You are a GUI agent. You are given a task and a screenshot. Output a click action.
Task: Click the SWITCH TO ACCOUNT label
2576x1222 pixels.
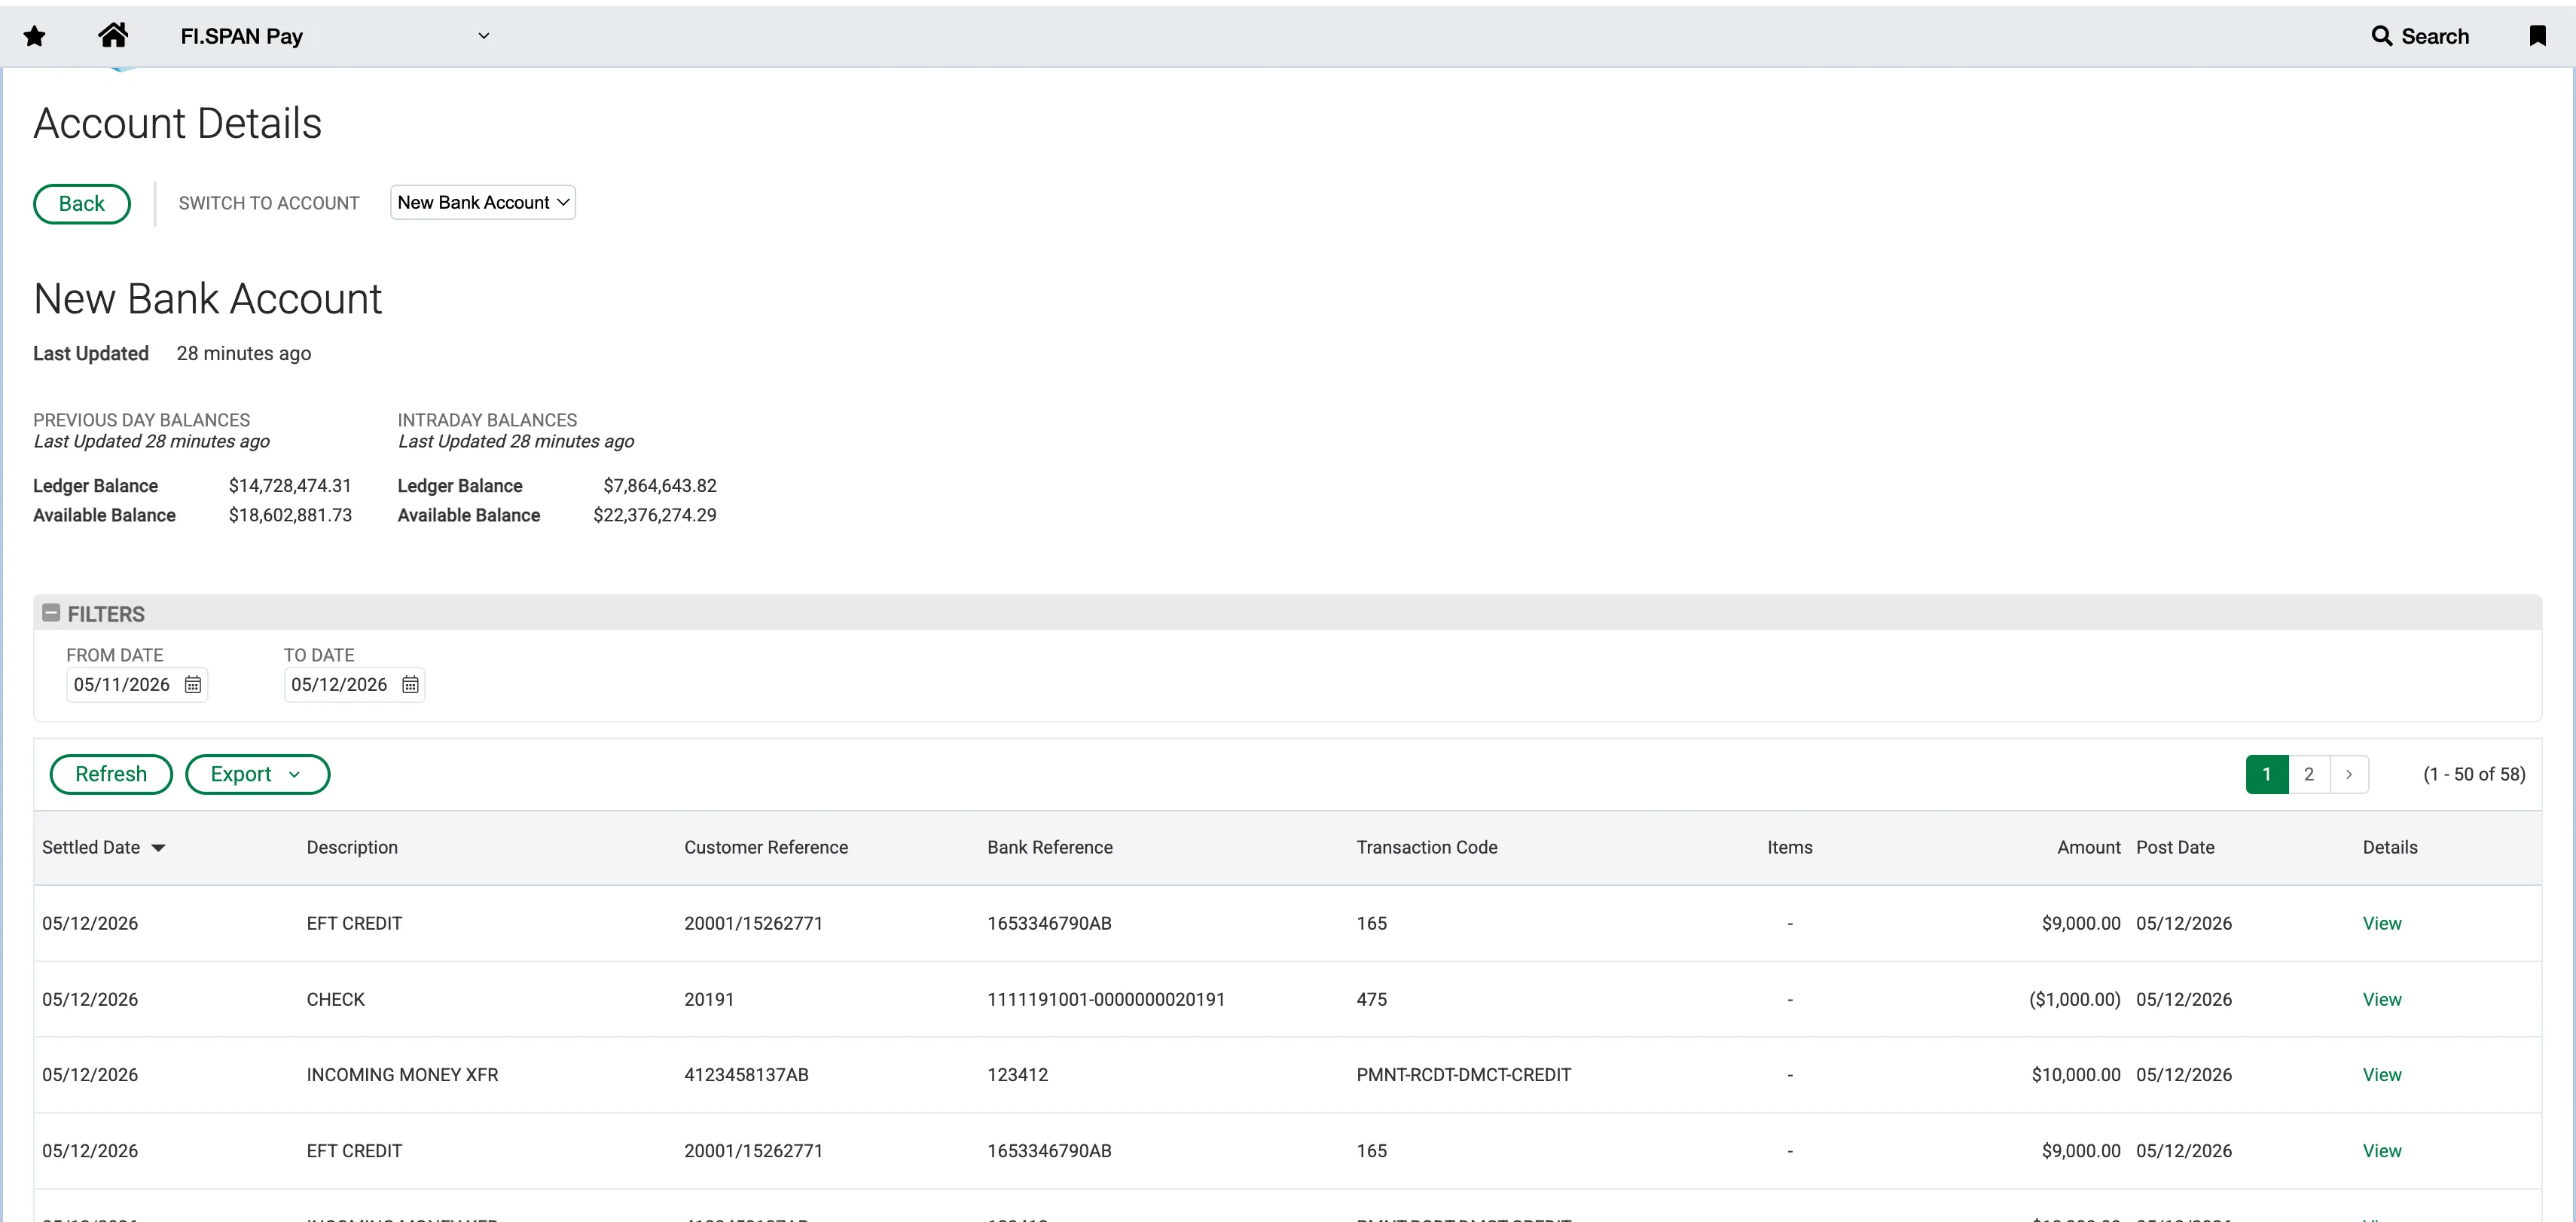coord(269,204)
